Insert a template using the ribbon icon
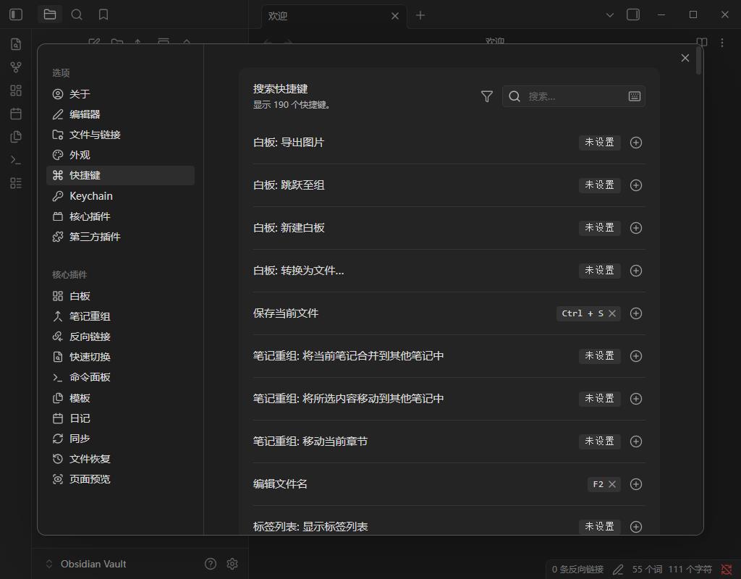This screenshot has width=741, height=579. pos(16,136)
